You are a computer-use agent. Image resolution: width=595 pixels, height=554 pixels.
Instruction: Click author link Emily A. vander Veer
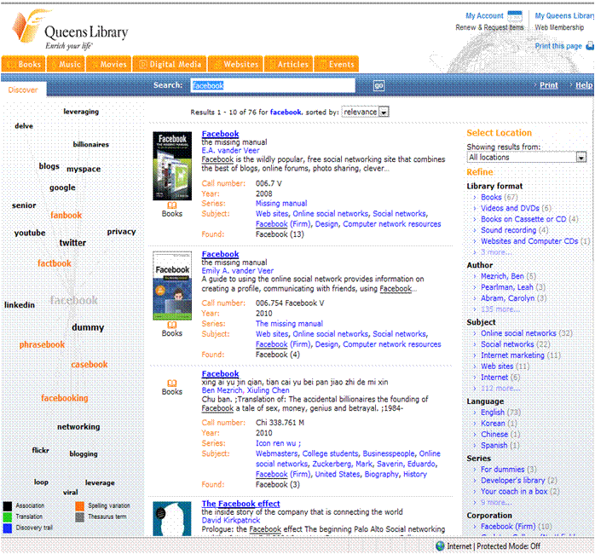pyautogui.click(x=238, y=271)
